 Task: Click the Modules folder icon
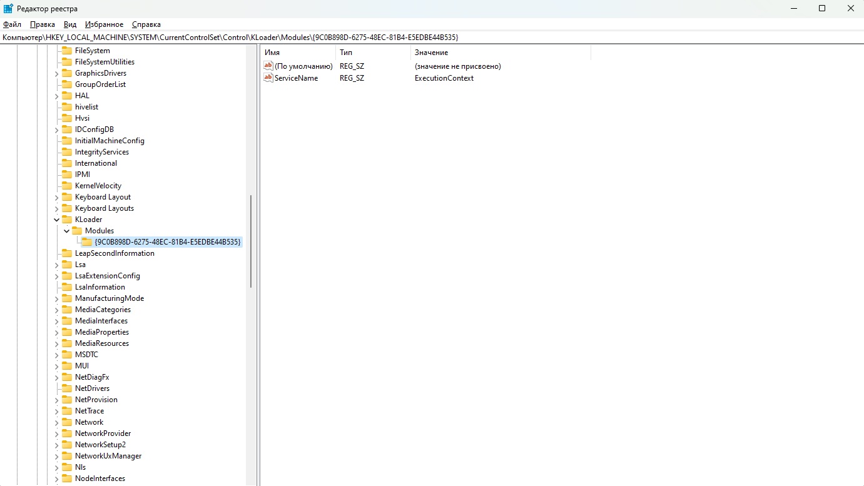[x=77, y=231]
